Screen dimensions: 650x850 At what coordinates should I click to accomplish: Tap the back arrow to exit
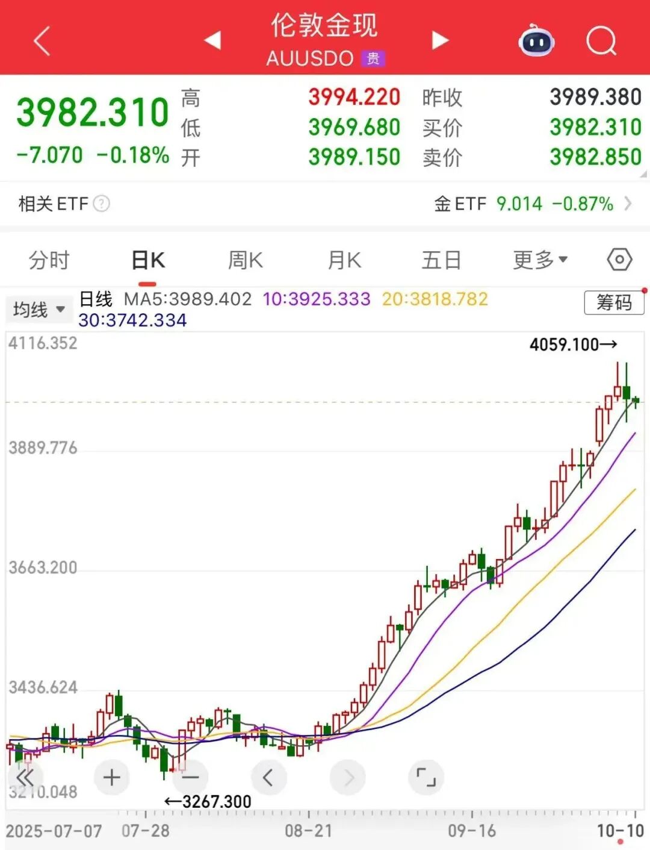point(40,40)
